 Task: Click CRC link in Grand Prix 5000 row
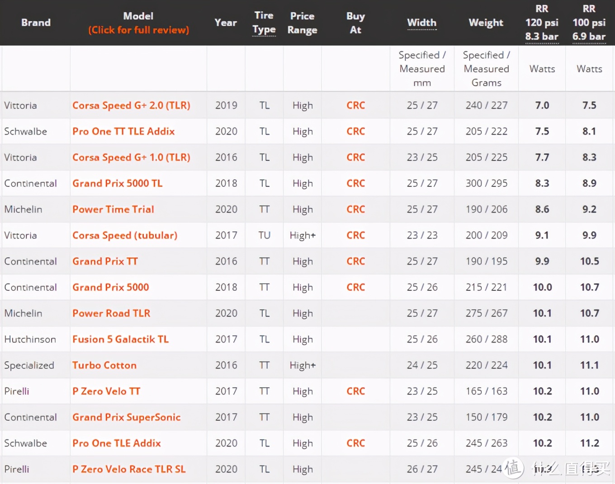[356, 287]
